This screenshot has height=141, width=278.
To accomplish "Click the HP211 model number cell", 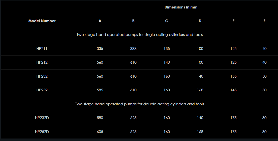I will click(x=42, y=49).
